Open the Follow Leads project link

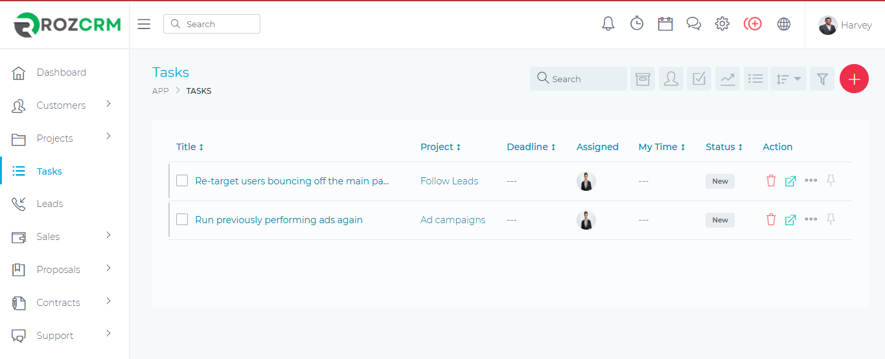coord(449,181)
